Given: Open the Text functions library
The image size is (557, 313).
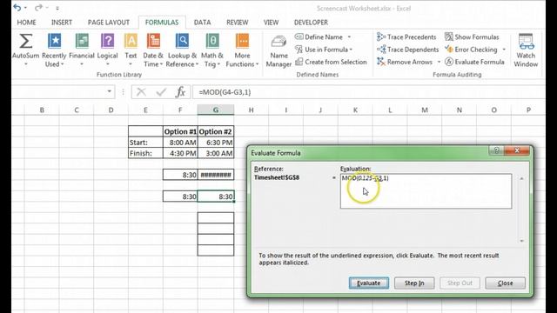Looking at the screenshot, I should coord(131,50).
